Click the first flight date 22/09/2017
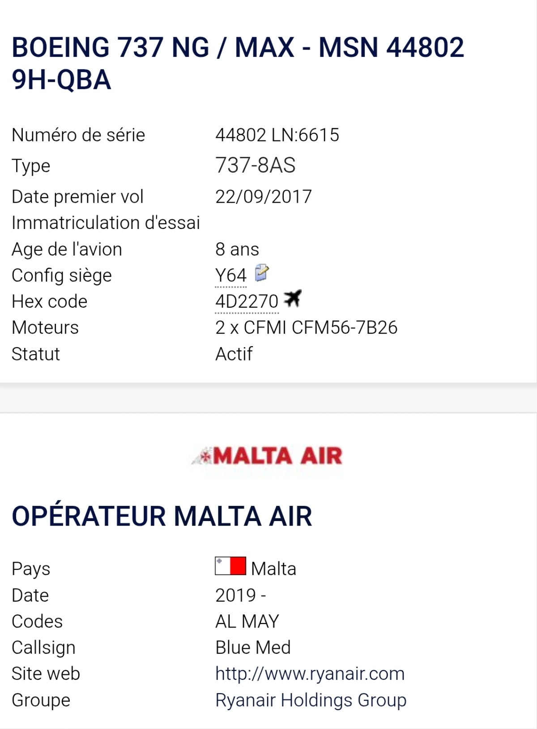 click(263, 197)
